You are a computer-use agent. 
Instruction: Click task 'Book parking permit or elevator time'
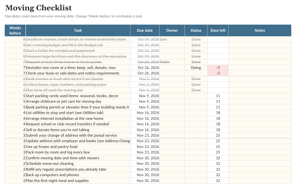coord(78,107)
